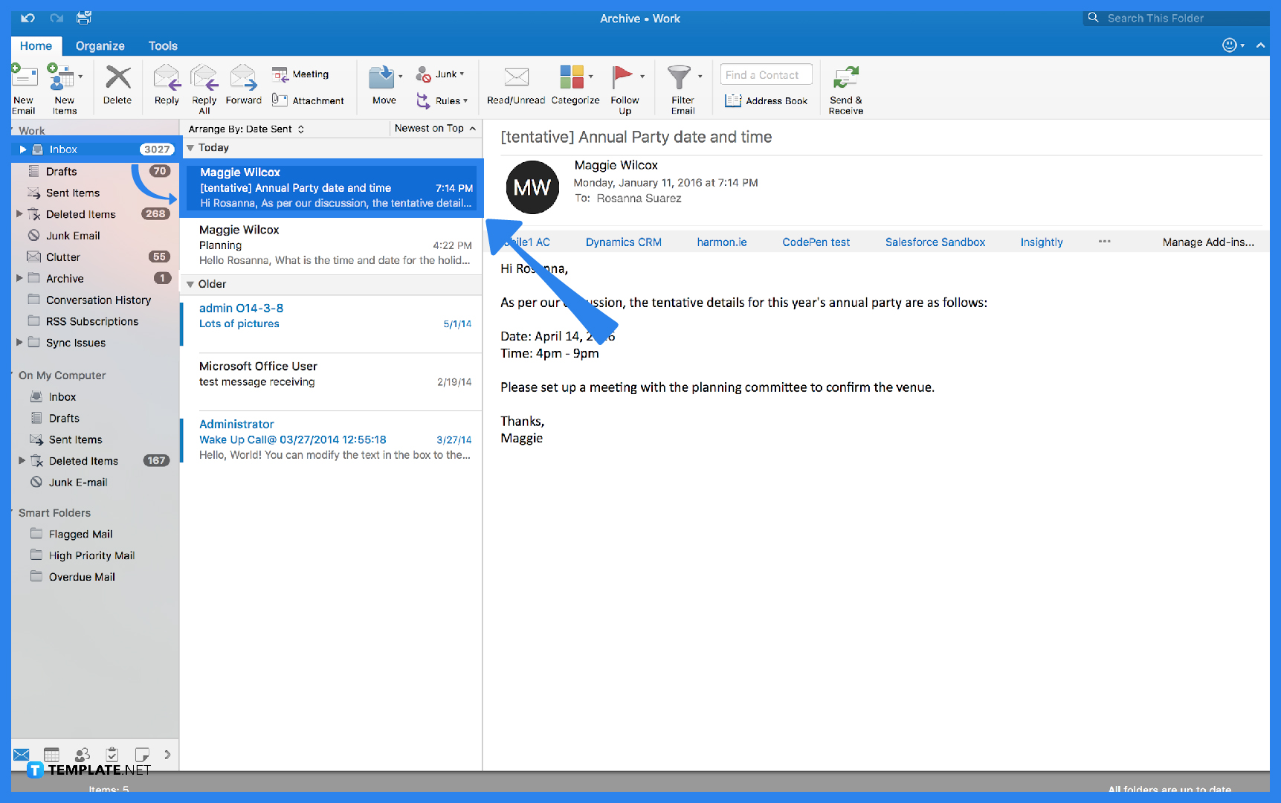Pick a category color from Categorize
The width and height of the screenshot is (1281, 803).
coord(575,87)
